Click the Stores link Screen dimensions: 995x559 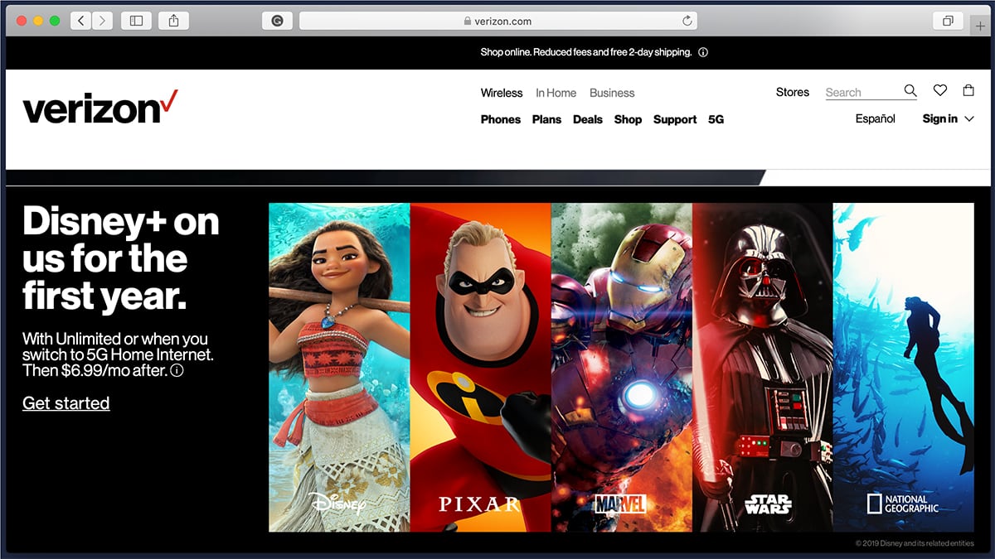pyautogui.click(x=793, y=92)
